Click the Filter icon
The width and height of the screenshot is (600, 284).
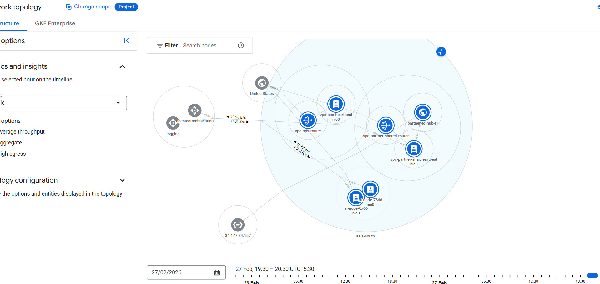pyautogui.click(x=159, y=46)
